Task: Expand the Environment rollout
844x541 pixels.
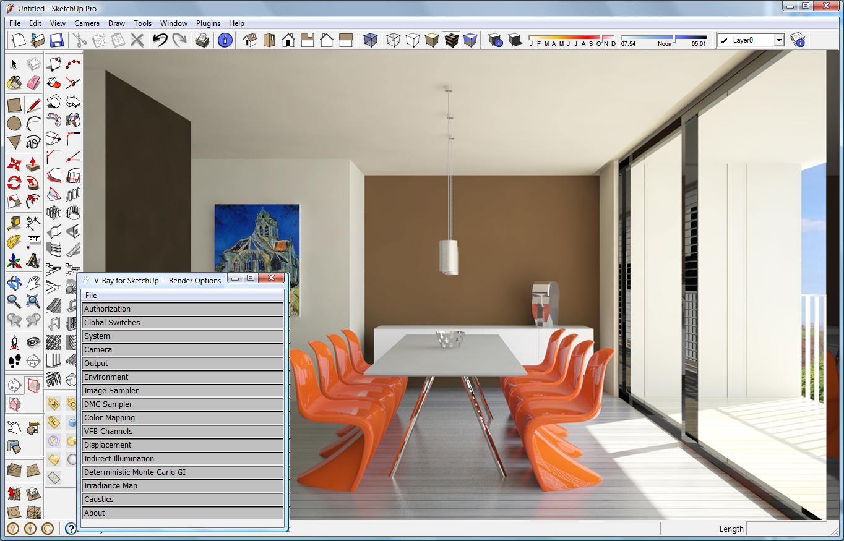Action: [x=183, y=377]
